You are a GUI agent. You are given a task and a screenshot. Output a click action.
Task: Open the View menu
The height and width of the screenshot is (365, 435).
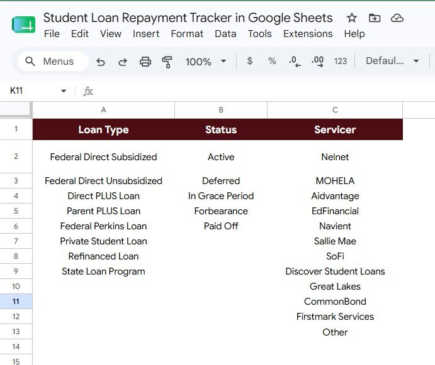click(x=111, y=34)
